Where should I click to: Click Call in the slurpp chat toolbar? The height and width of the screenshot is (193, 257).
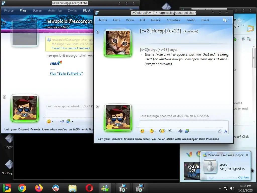point(142,20)
